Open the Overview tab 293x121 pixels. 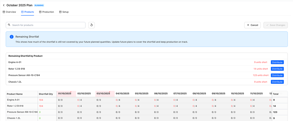(x=9, y=12)
